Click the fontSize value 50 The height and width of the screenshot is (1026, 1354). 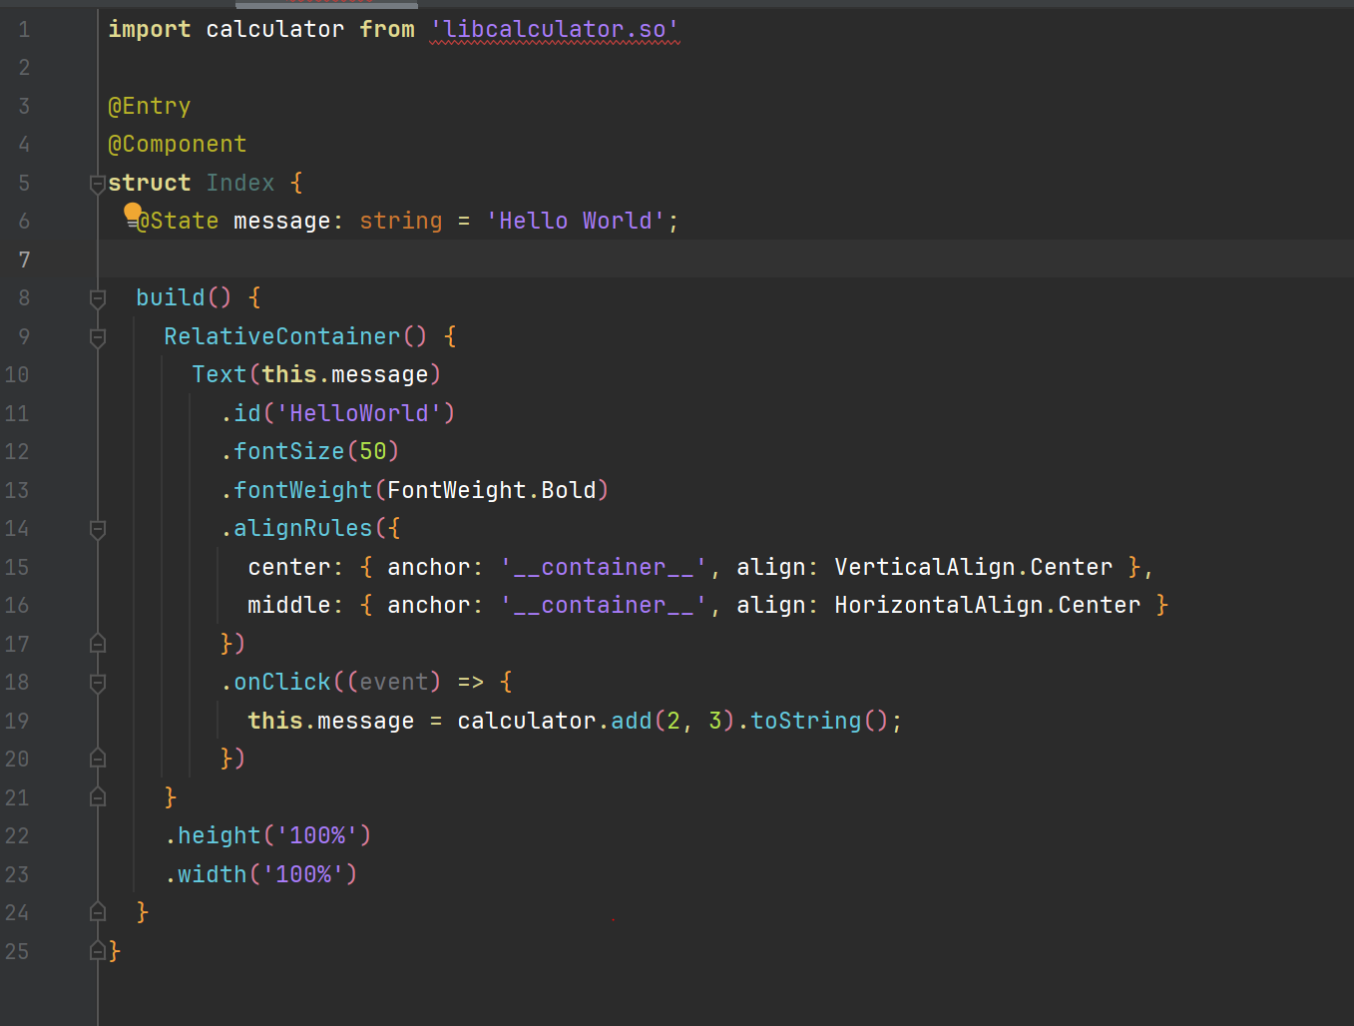click(x=373, y=452)
